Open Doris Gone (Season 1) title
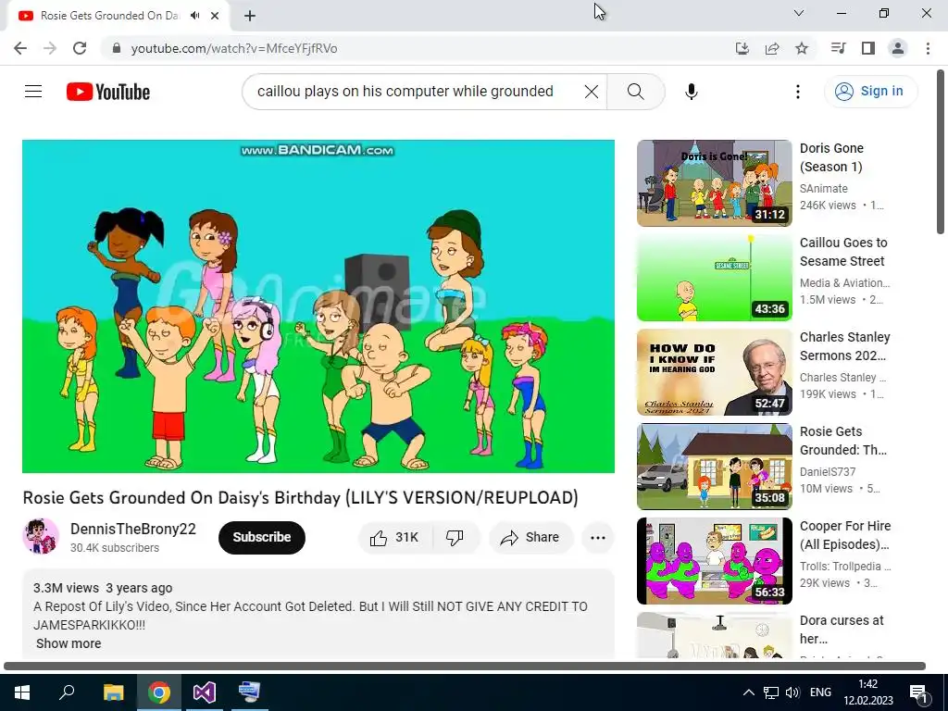948x711 pixels. tap(832, 157)
